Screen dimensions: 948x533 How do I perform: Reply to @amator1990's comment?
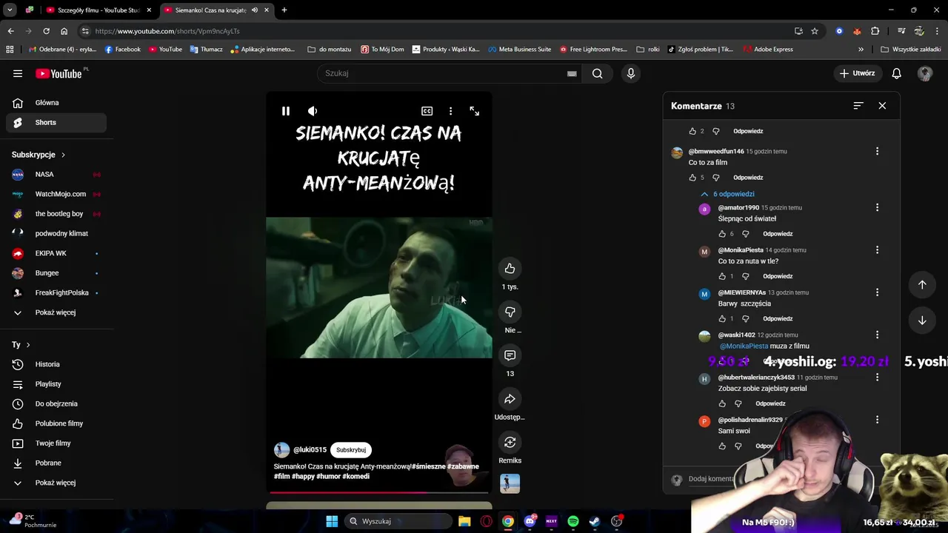tap(778, 234)
